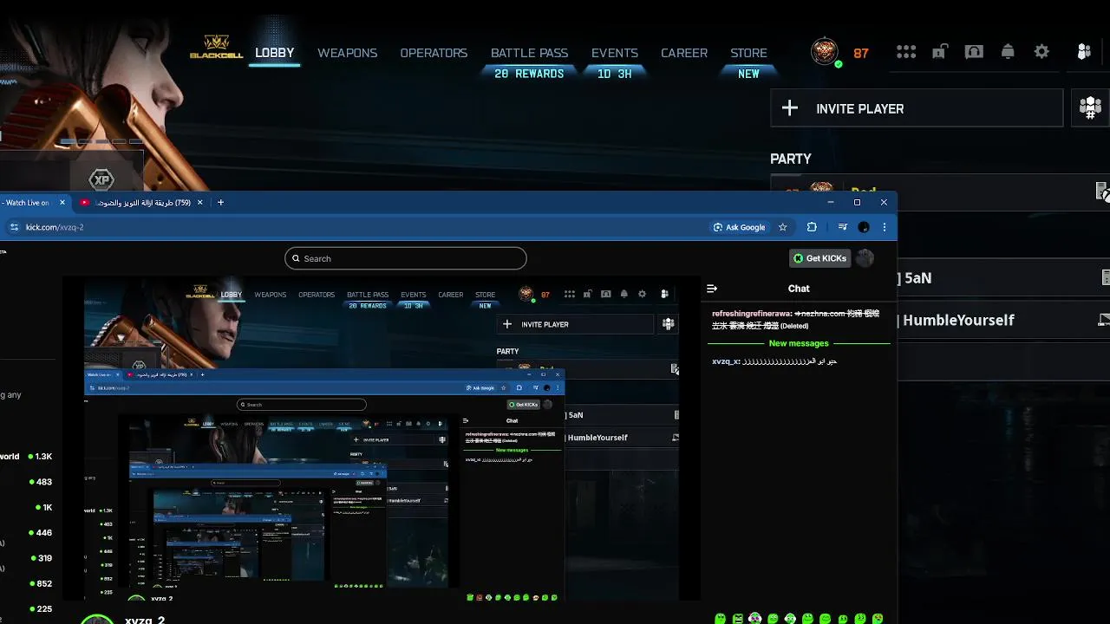This screenshot has height=624, width=1110.
Task: Close the YouTube browser tab
Action: pos(199,203)
